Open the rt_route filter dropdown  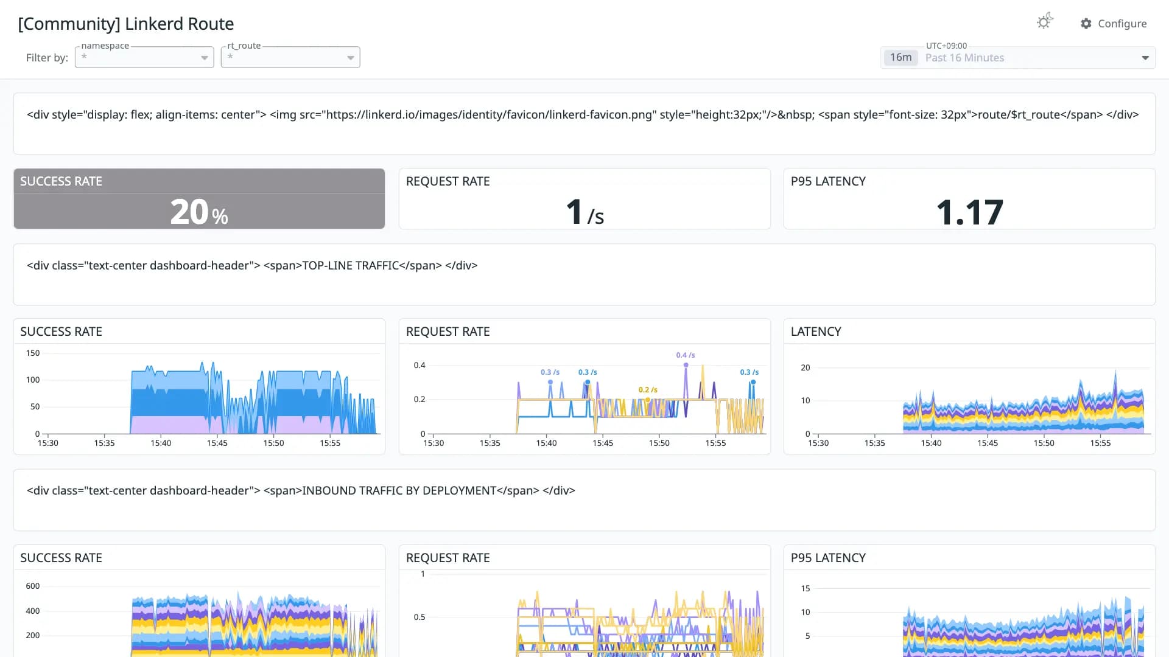click(x=290, y=57)
